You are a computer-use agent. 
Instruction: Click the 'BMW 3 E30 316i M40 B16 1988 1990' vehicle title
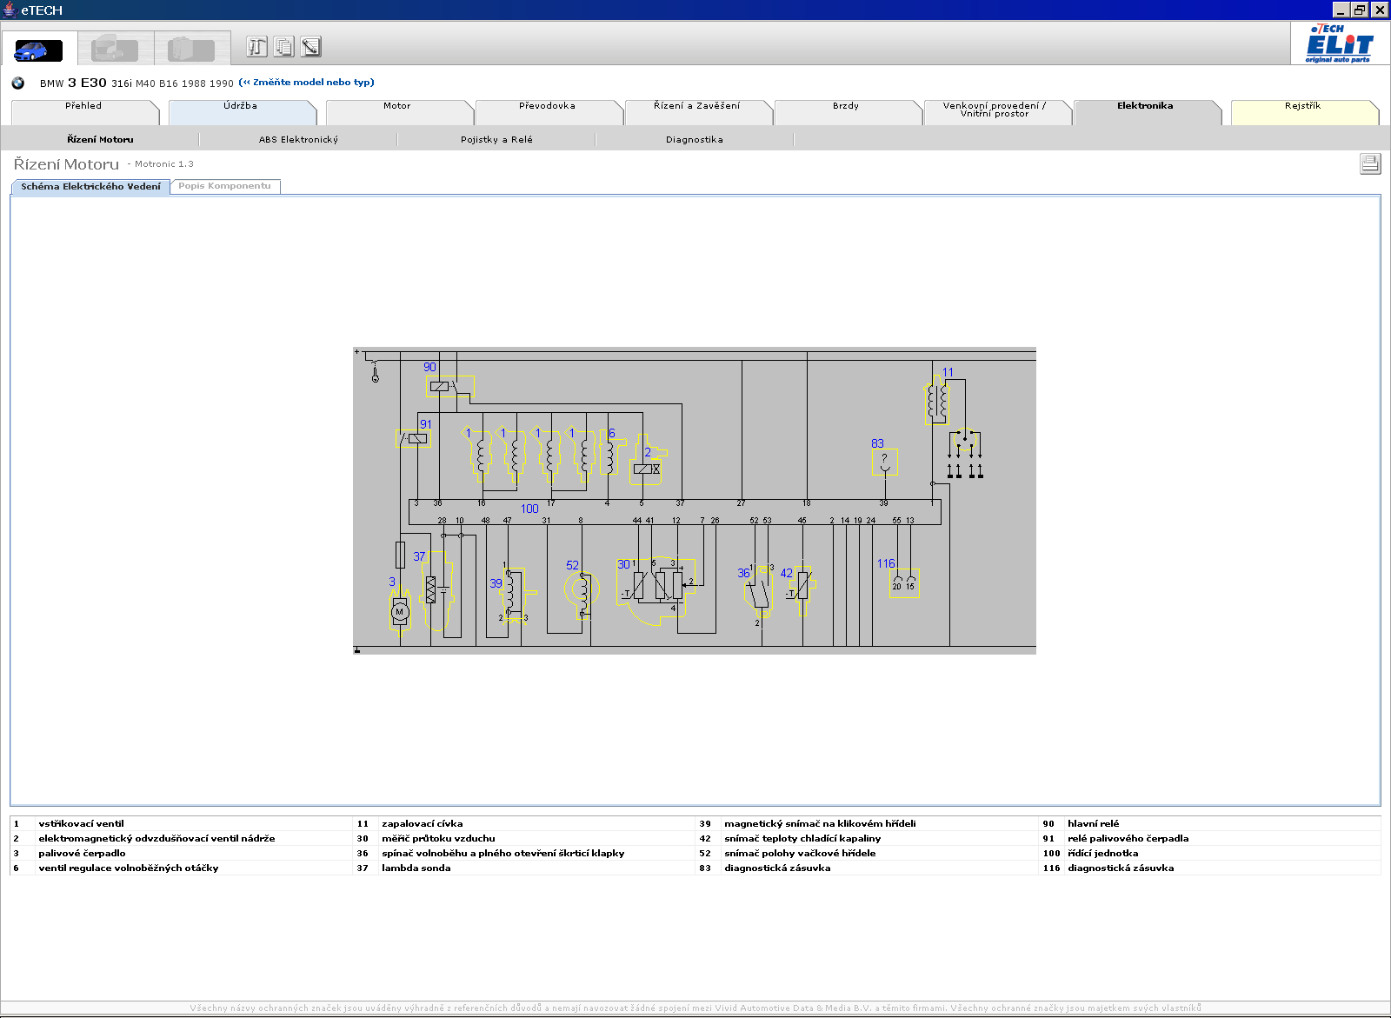pos(136,83)
